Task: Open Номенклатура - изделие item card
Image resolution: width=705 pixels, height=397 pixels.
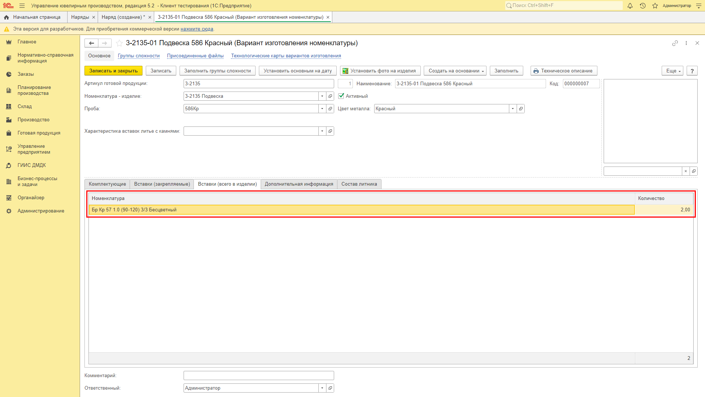Action: tap(330, 96)
